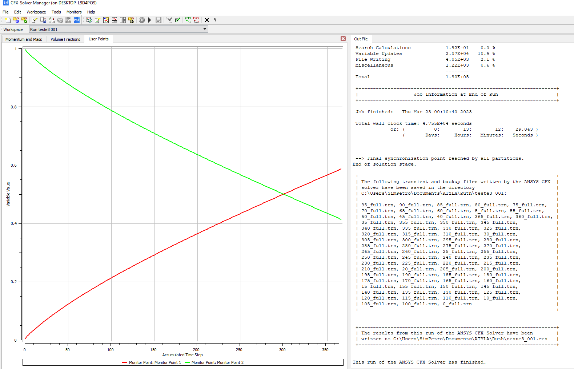574x369 pixels.
Task: Click the export results disk icon
Action: point(43,20)
